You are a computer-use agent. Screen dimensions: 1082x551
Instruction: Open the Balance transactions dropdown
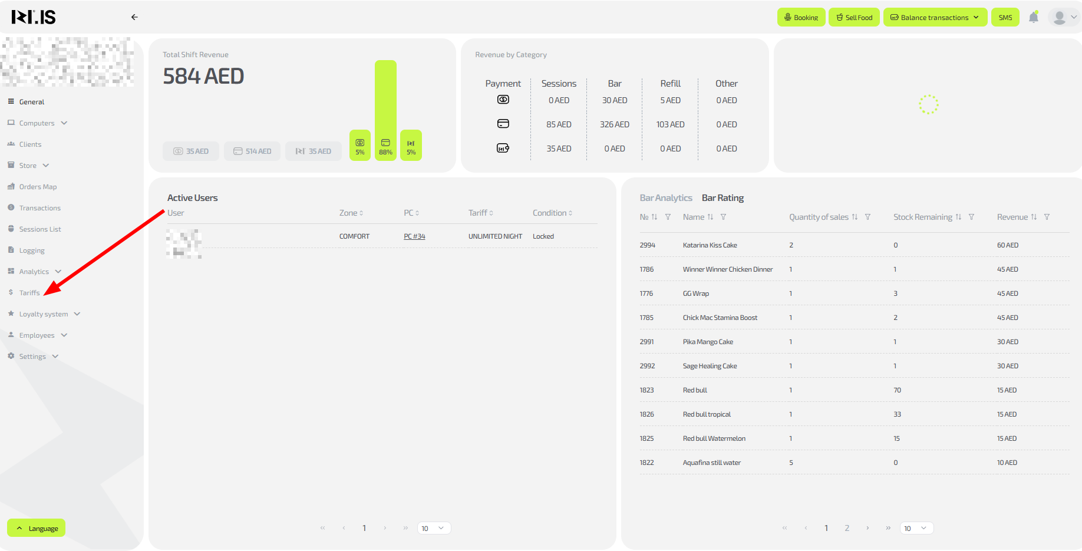(x=935, y=18)
